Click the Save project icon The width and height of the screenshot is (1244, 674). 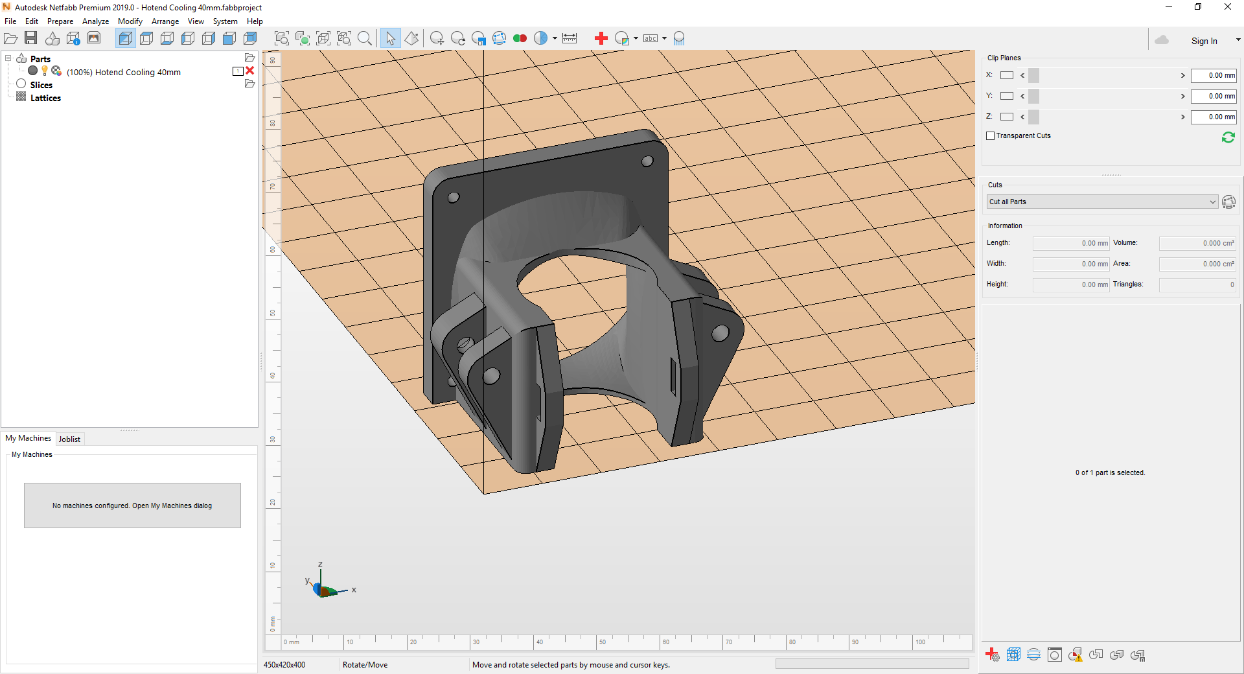(31, 38)
